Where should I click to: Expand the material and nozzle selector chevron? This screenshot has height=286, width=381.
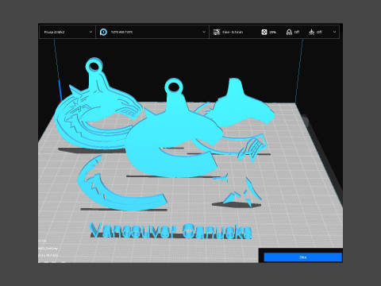coord(204,32)
